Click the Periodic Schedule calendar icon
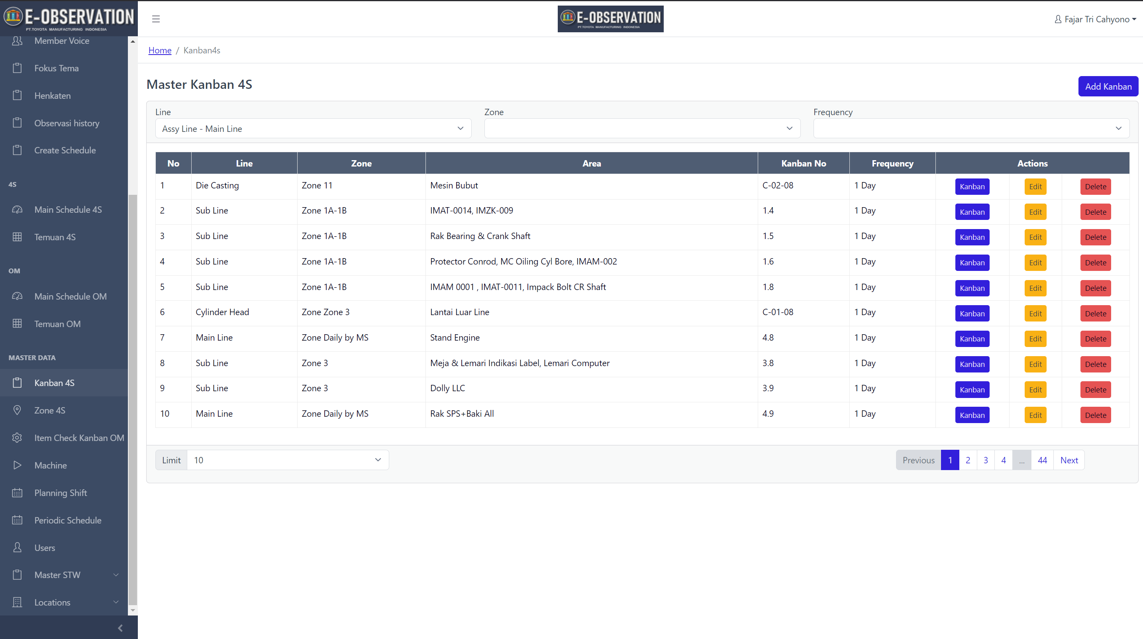 pyautogui.click(x=17, y=520)
